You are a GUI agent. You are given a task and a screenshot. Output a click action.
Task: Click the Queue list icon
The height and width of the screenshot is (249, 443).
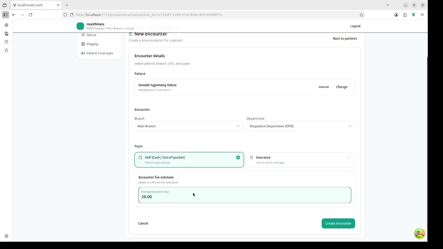click(83, 35)
